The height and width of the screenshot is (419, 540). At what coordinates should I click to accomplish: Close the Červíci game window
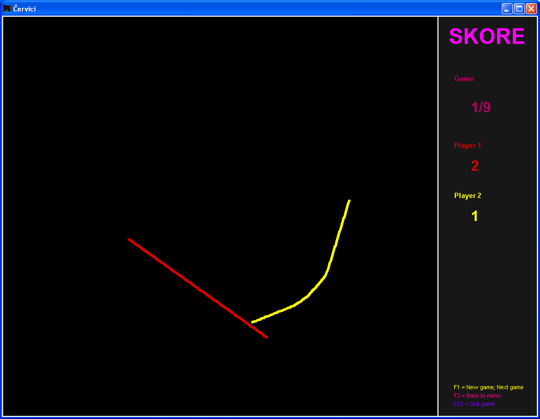point(531,8)
